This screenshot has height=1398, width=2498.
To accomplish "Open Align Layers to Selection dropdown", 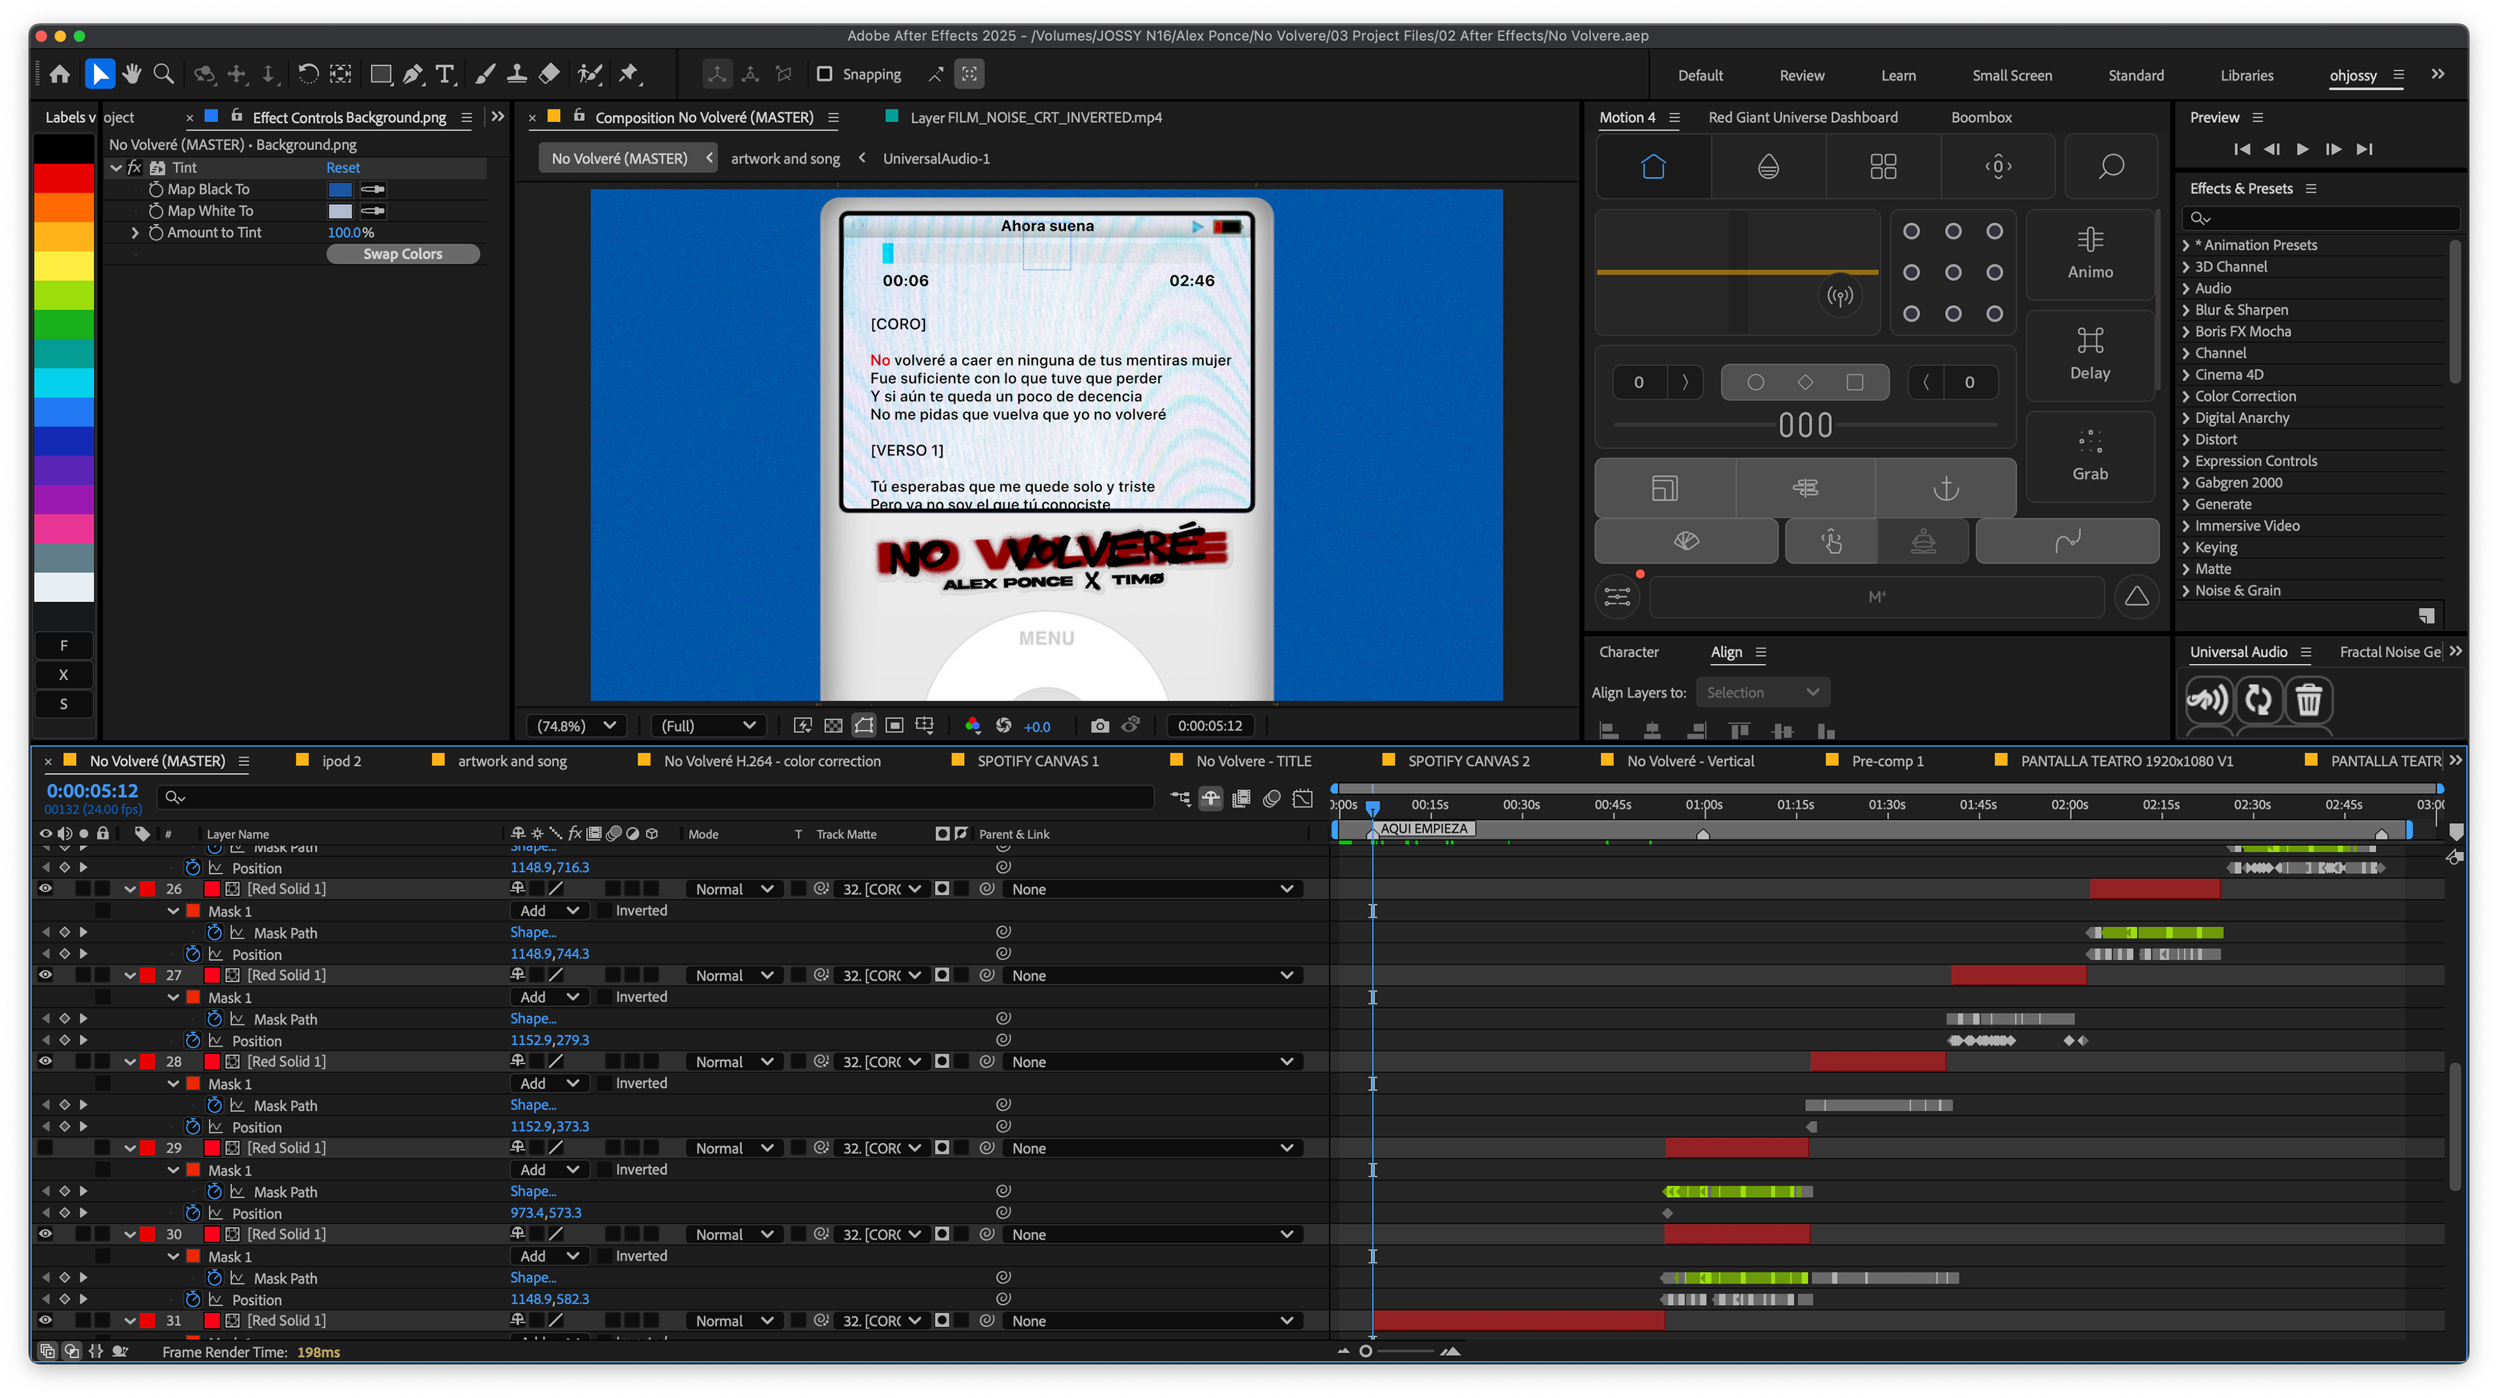I will (1762, 692).
